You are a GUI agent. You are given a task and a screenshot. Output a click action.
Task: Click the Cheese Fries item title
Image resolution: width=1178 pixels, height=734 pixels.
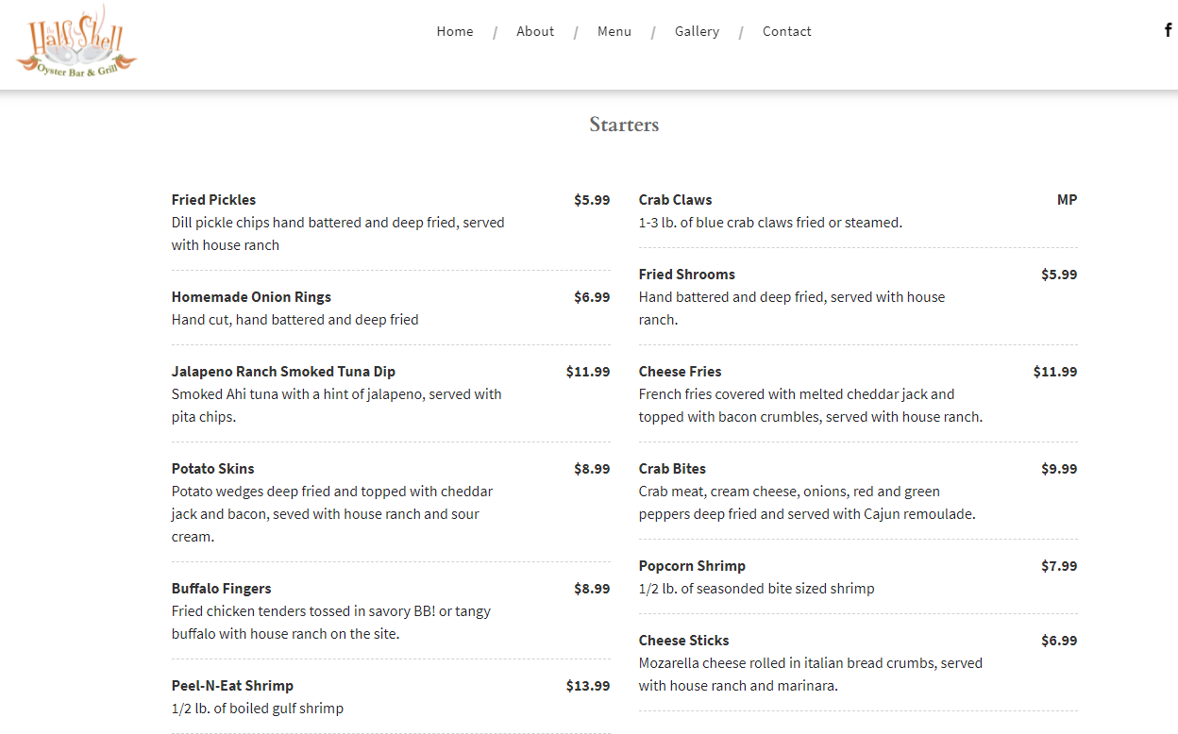[680, 372]
